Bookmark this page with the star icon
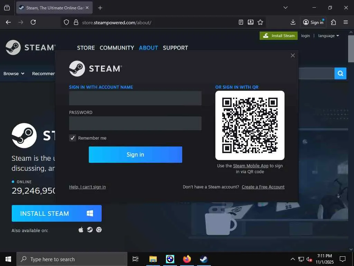 coord(260,22)
